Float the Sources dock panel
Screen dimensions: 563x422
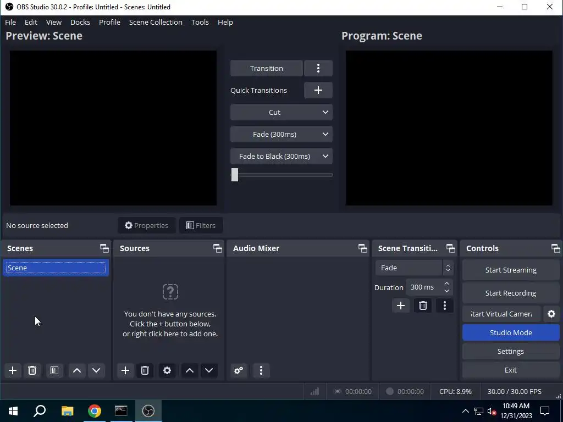[218, 248]
